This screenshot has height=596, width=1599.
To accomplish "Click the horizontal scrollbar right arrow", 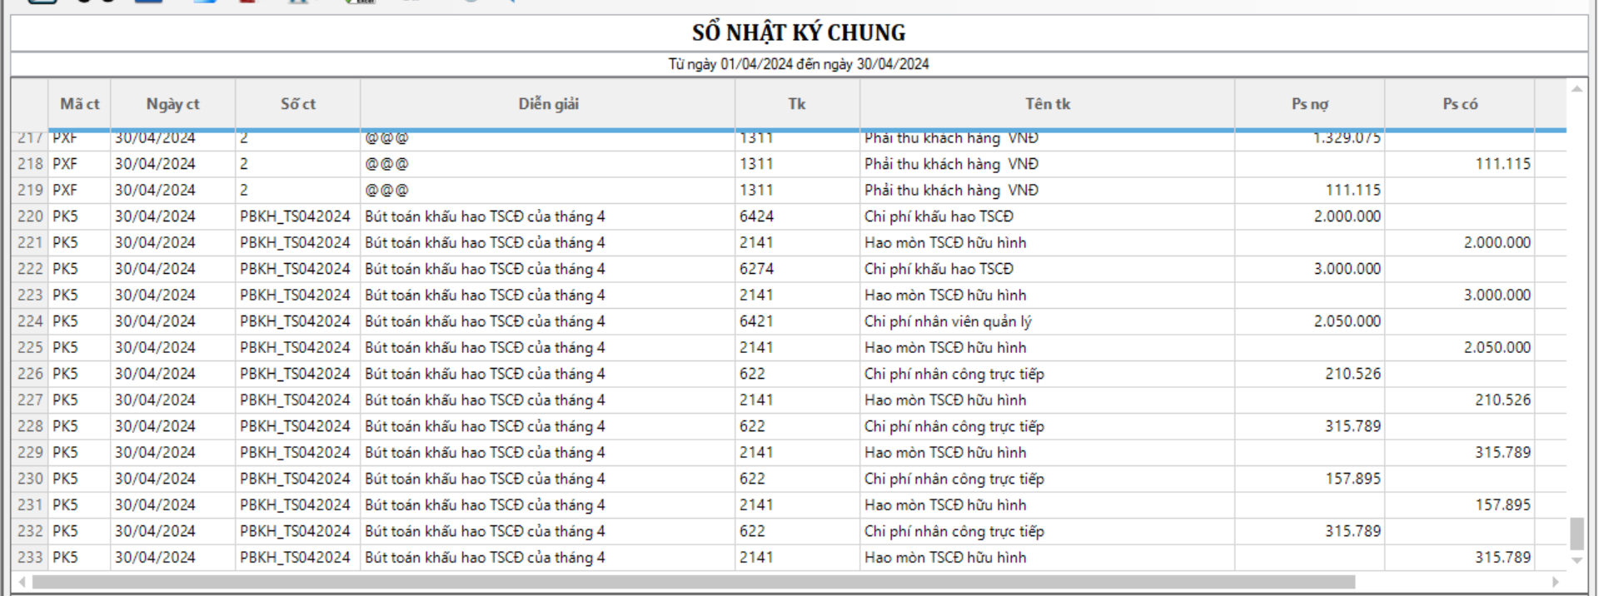I will (1555, 582).
